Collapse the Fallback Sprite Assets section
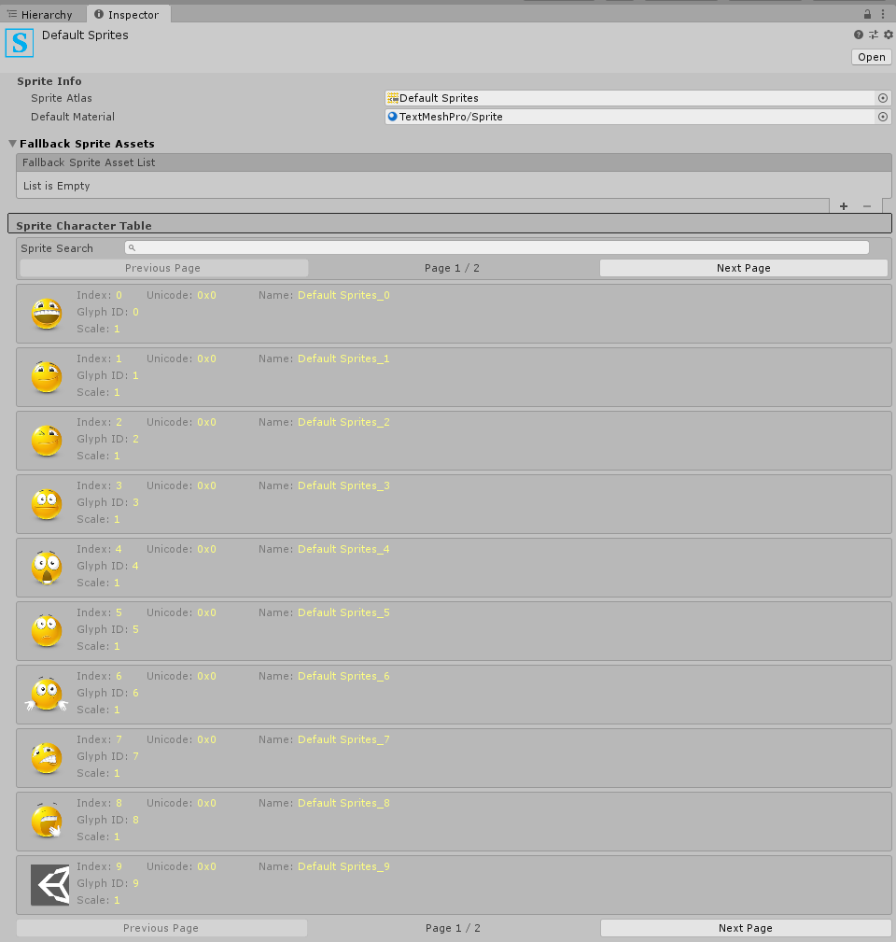Screen dimensions: 896x942 point(13,144)
